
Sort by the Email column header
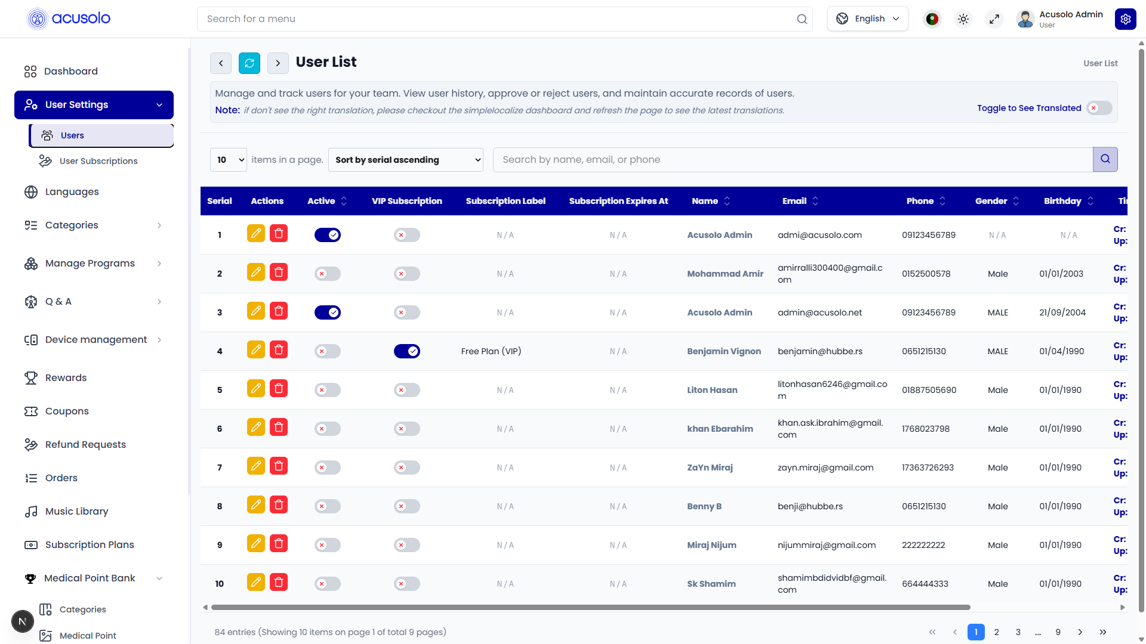coord(800,201)
